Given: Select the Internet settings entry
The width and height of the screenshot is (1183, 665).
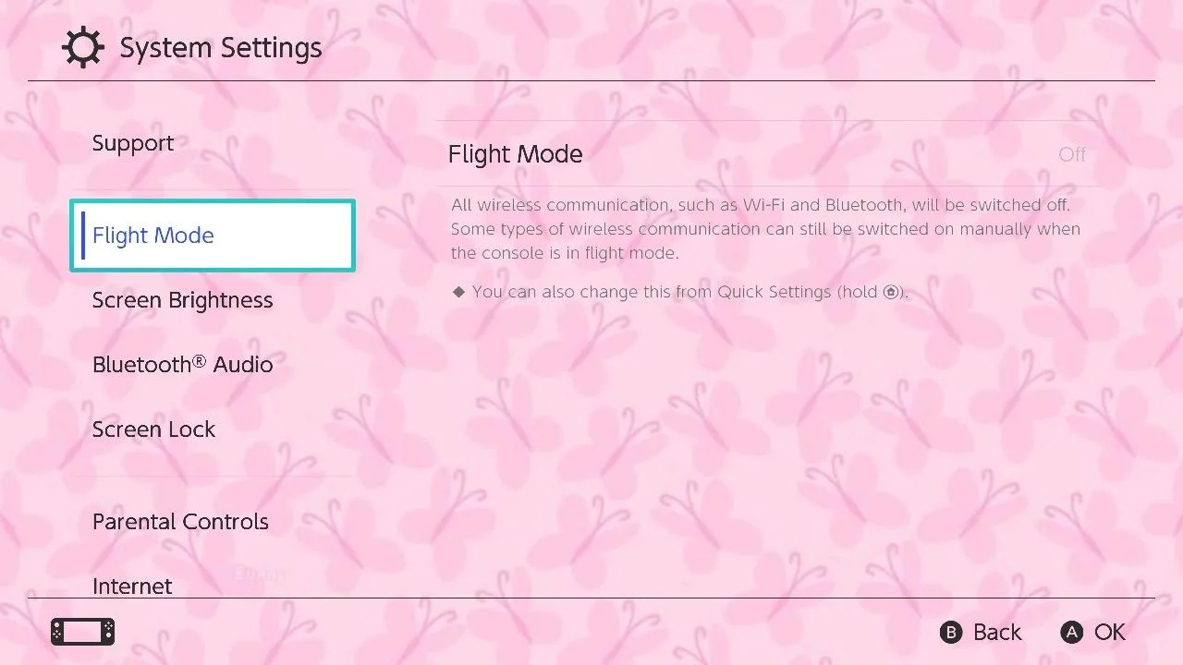Looking at the screenshot, I should pos(132,586).
